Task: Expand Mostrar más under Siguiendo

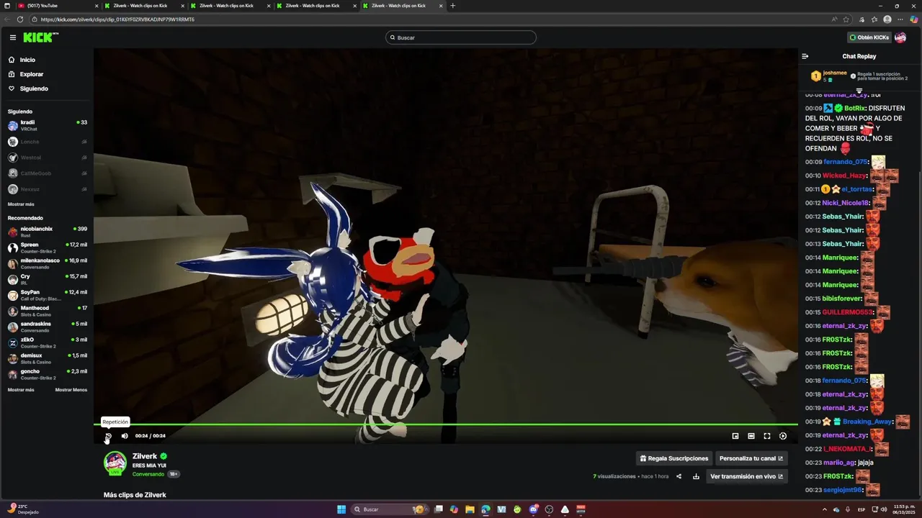Action: tap(21, 204)
